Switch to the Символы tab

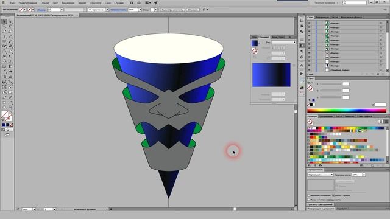tap(349, 116)
